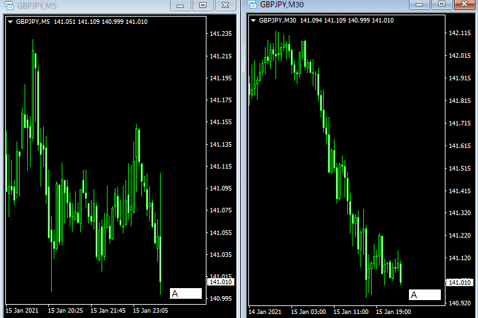Click price level 141.095 on M5 scale
The width and height of the screenshot is (478, 318).
point(220,189)
